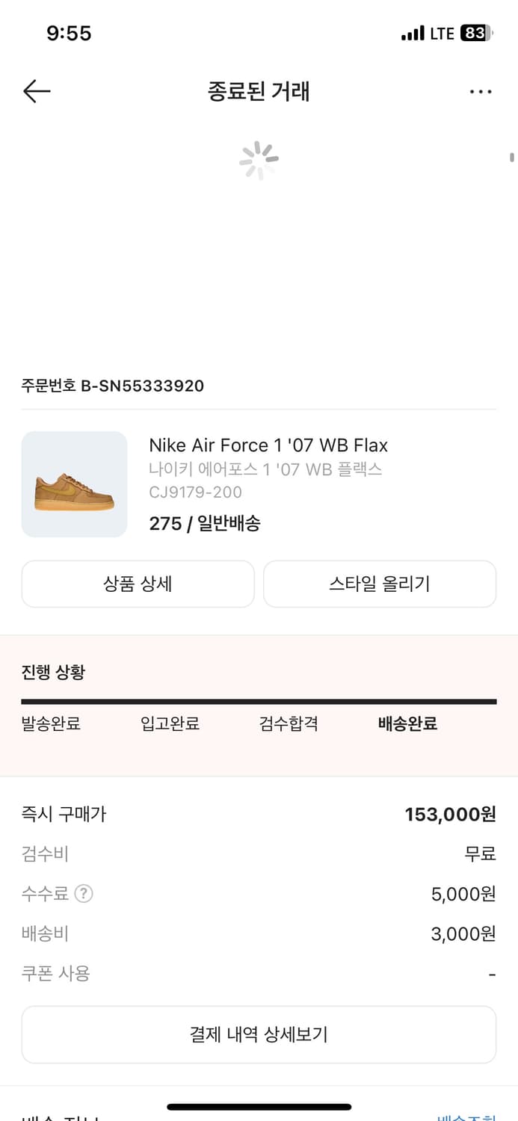Click the scrollbar handle on the right edge
This screenshot has height=1121, width=518.
point(512,157)
